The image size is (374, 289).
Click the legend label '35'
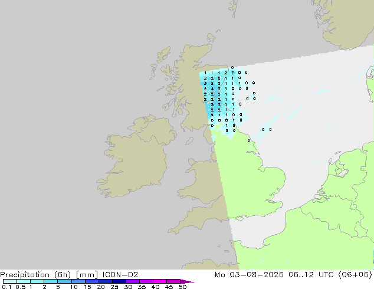point(142,287)
